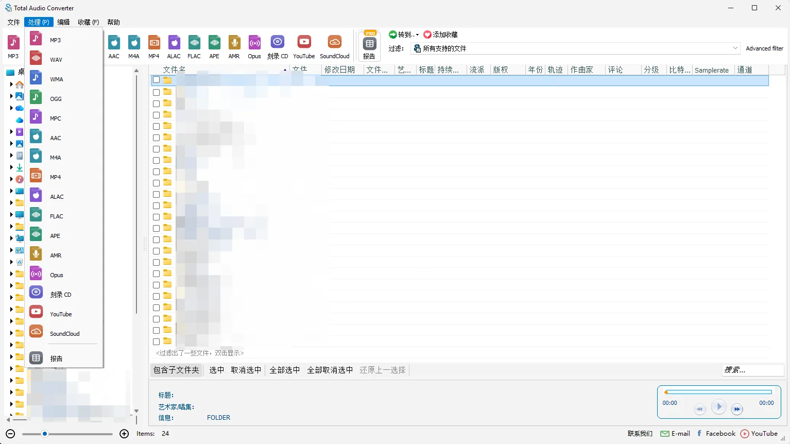
Task: Click the zoom out minus button
Action: pos(10,434)
